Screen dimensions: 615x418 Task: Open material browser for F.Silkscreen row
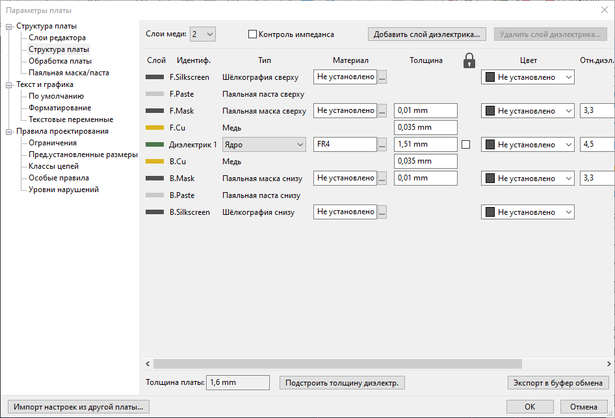pyautogui.click(x=382, y=77)
